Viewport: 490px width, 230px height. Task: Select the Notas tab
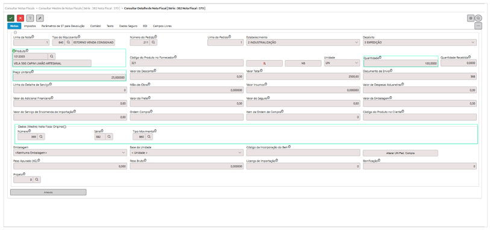14,26
